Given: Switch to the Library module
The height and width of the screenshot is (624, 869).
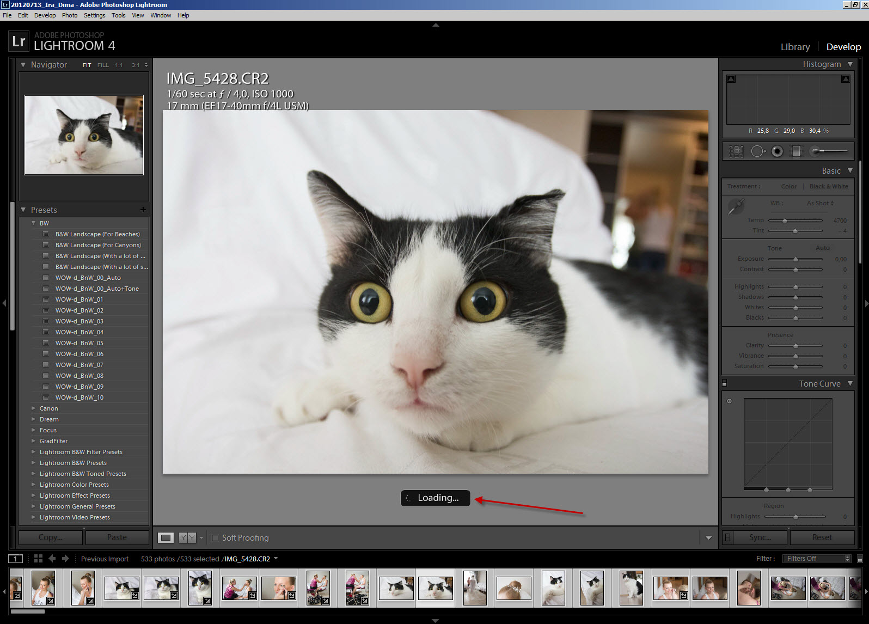Looking at the screenshot, I should [x=795, y=47].
